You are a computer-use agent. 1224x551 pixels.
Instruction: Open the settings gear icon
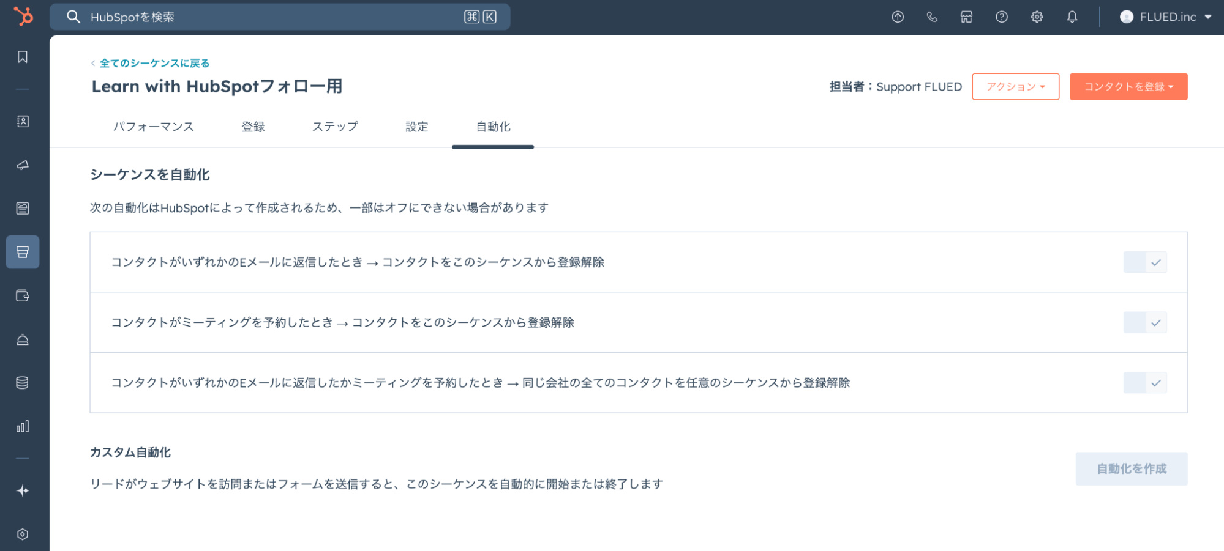click(1036, 17)
